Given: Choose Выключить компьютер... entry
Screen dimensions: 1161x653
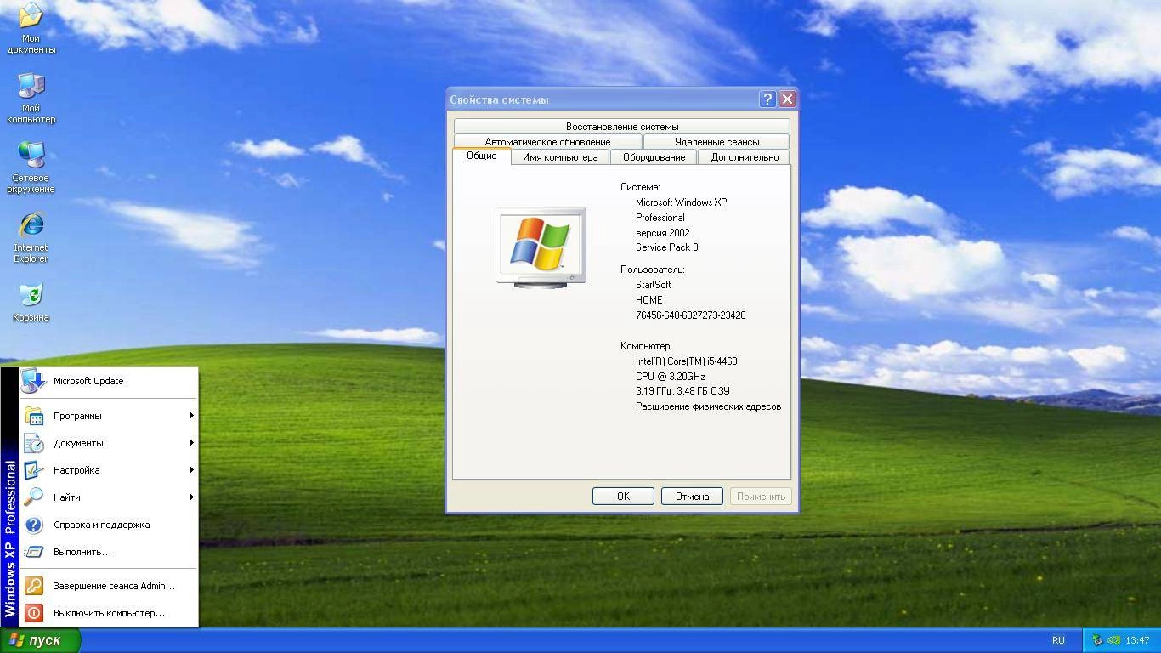Looking at the screenshot, I should (109, 613).
